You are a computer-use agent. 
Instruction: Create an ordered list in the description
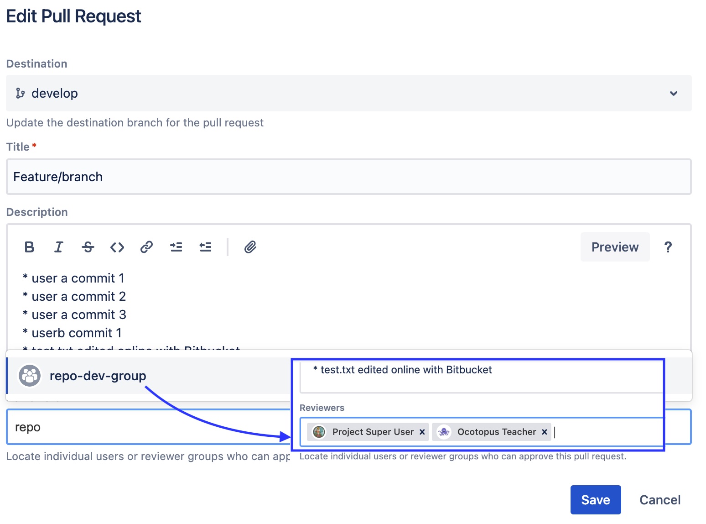(205, 247)
